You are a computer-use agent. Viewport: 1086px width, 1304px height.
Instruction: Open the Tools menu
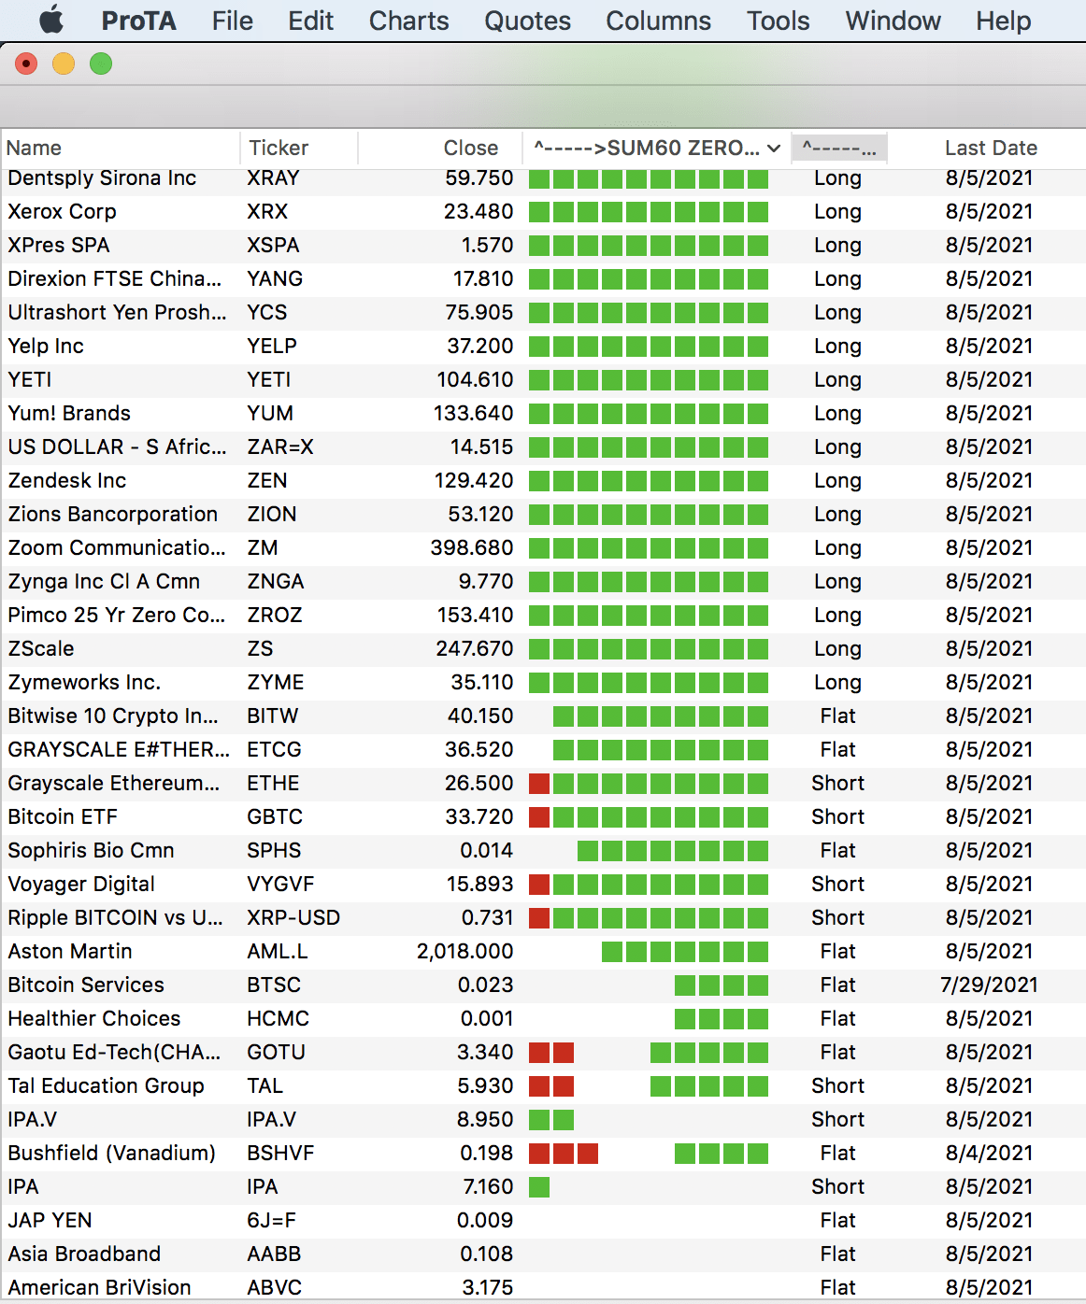(x=778, y=21)
